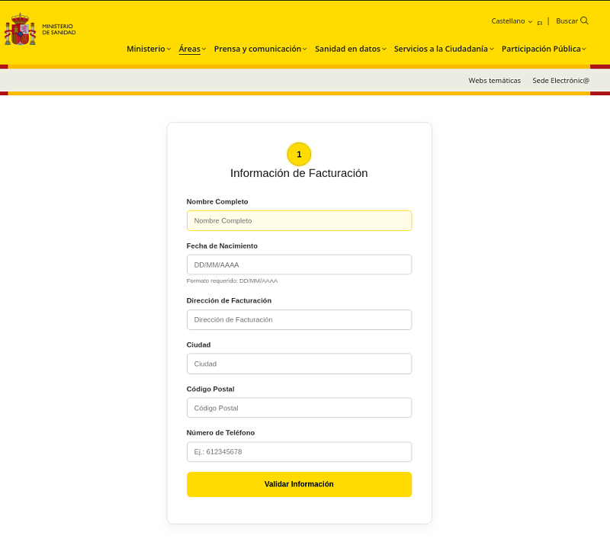610x542 pixels.
Task: Expand Servicios a la Ciudadanía menu
Action: 444,49
